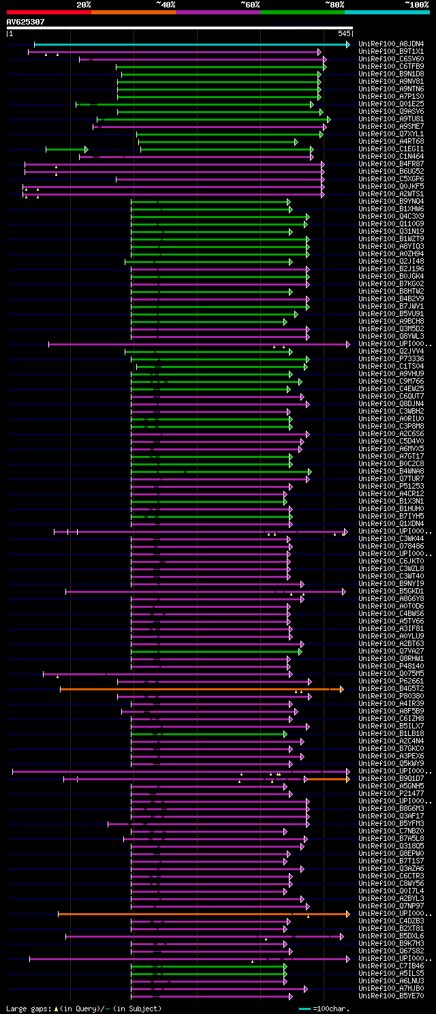The width and height of the screenshot is (436, 1014).
Task: Click hit label UniRef100_Q8YWL3
Action: coord(391,337)
